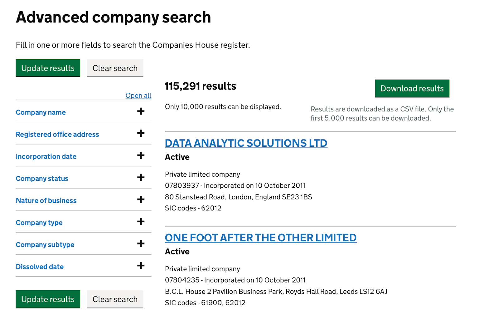Click the plus icon beside Company status
The image size is (499, 319).
pos(141,178)
